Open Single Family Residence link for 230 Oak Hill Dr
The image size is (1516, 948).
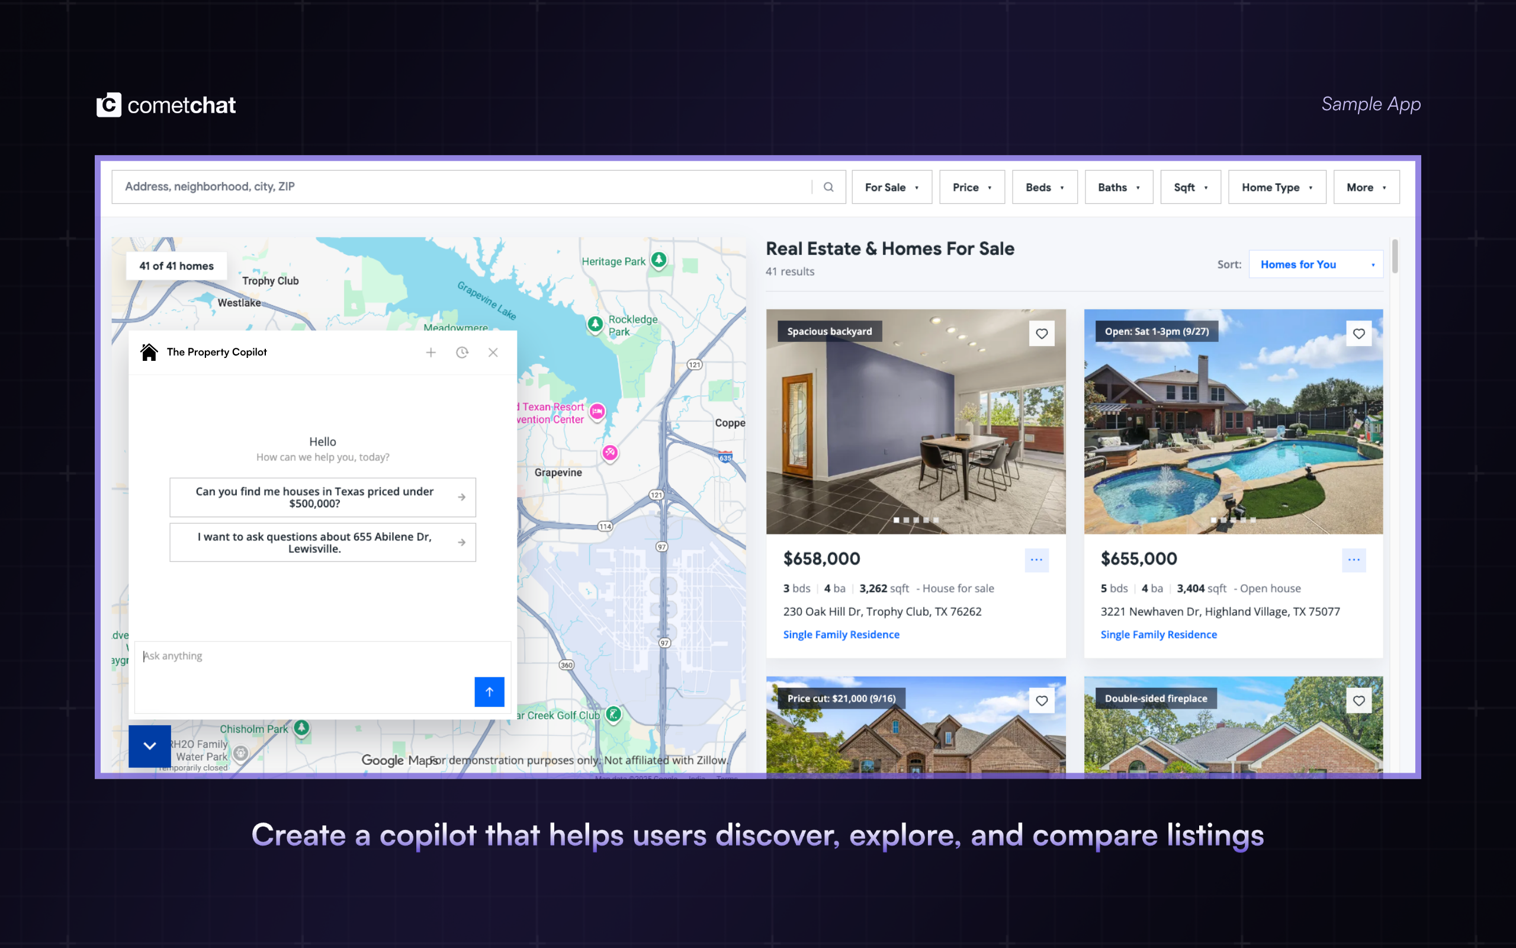tap(841, 634)
